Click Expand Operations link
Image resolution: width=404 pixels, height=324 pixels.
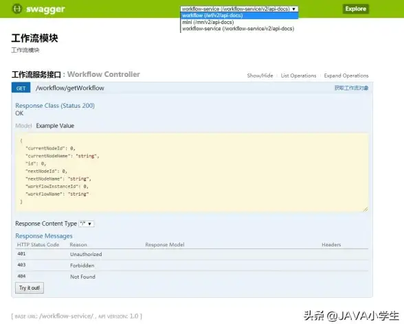click(x=346, y=76)
